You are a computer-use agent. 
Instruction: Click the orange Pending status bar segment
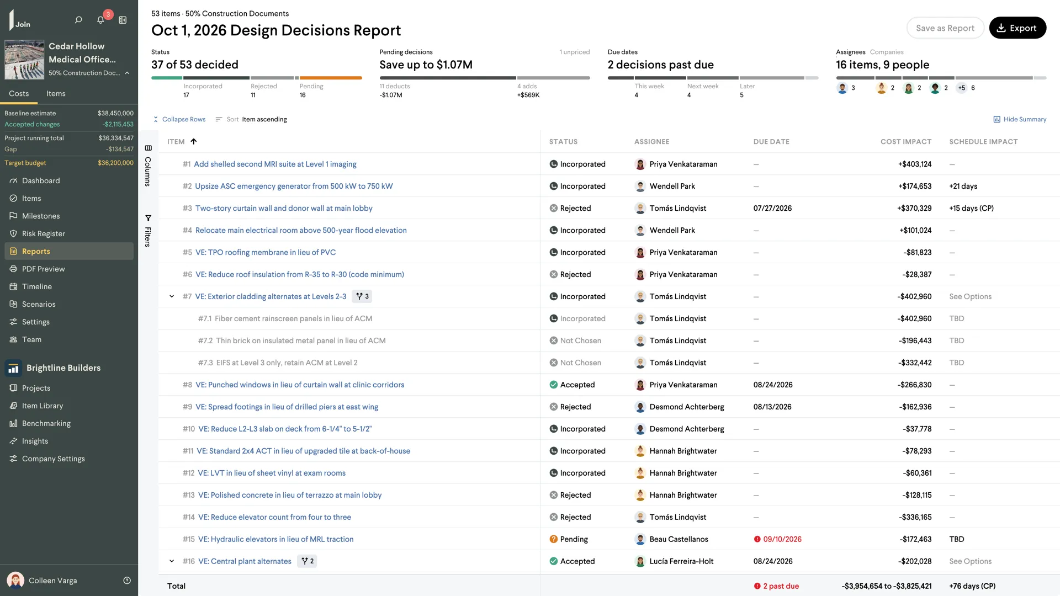[331, 78]
